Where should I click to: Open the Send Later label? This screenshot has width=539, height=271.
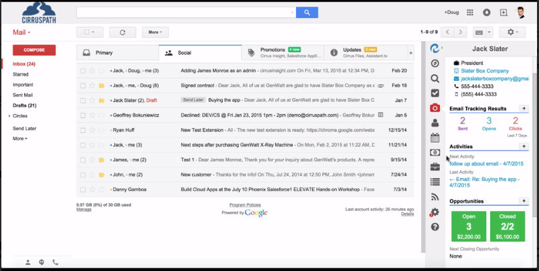point(24,129)
